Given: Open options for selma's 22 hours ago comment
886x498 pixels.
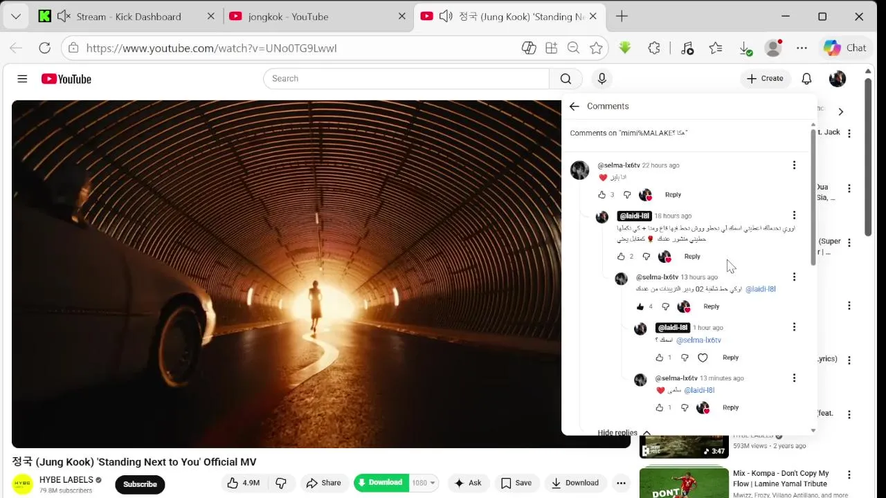Looking at the screenshot, I should [794, 165].
